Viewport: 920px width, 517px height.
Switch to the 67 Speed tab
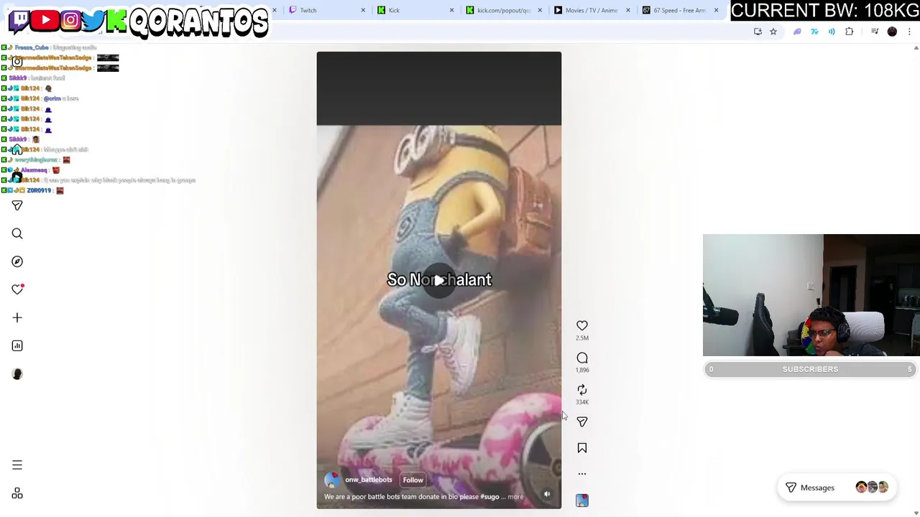point(679,10)
